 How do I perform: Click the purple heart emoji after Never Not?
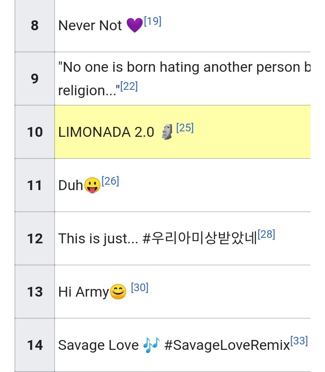(135, 25)
